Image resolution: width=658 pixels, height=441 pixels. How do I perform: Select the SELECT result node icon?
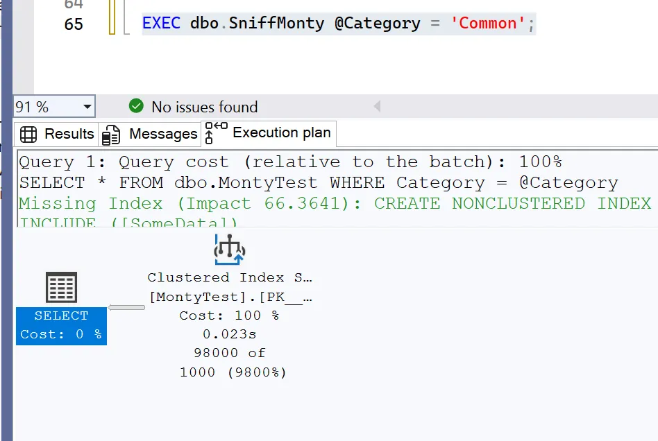point(61,287)
